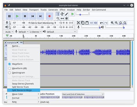Click the Play-at-speed green button
This screenshot has height=107, width=137.
tap(73, 14)
